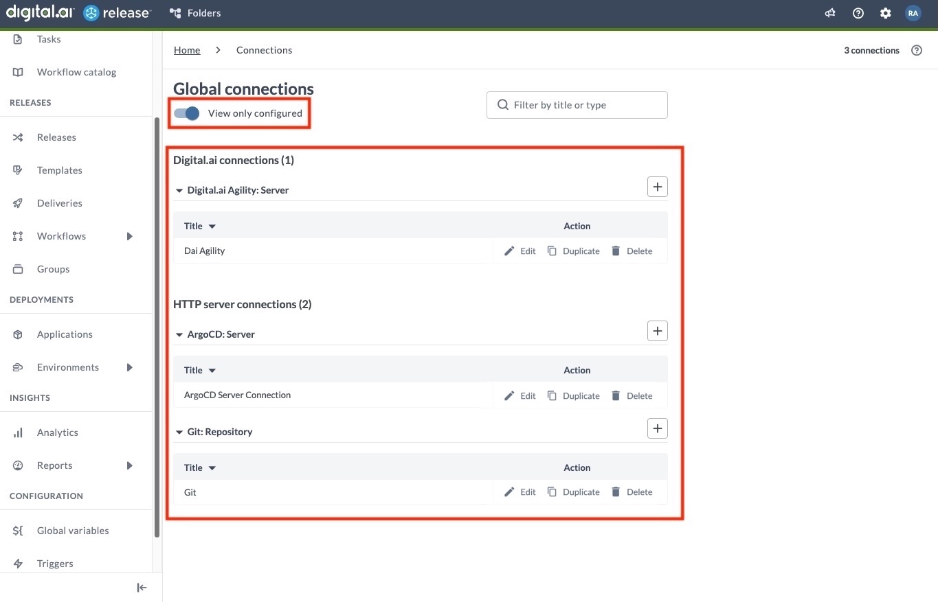Sort by Title in ArgoCD table
This screenshot has width=938, height=602.
(x=200, y=370)
